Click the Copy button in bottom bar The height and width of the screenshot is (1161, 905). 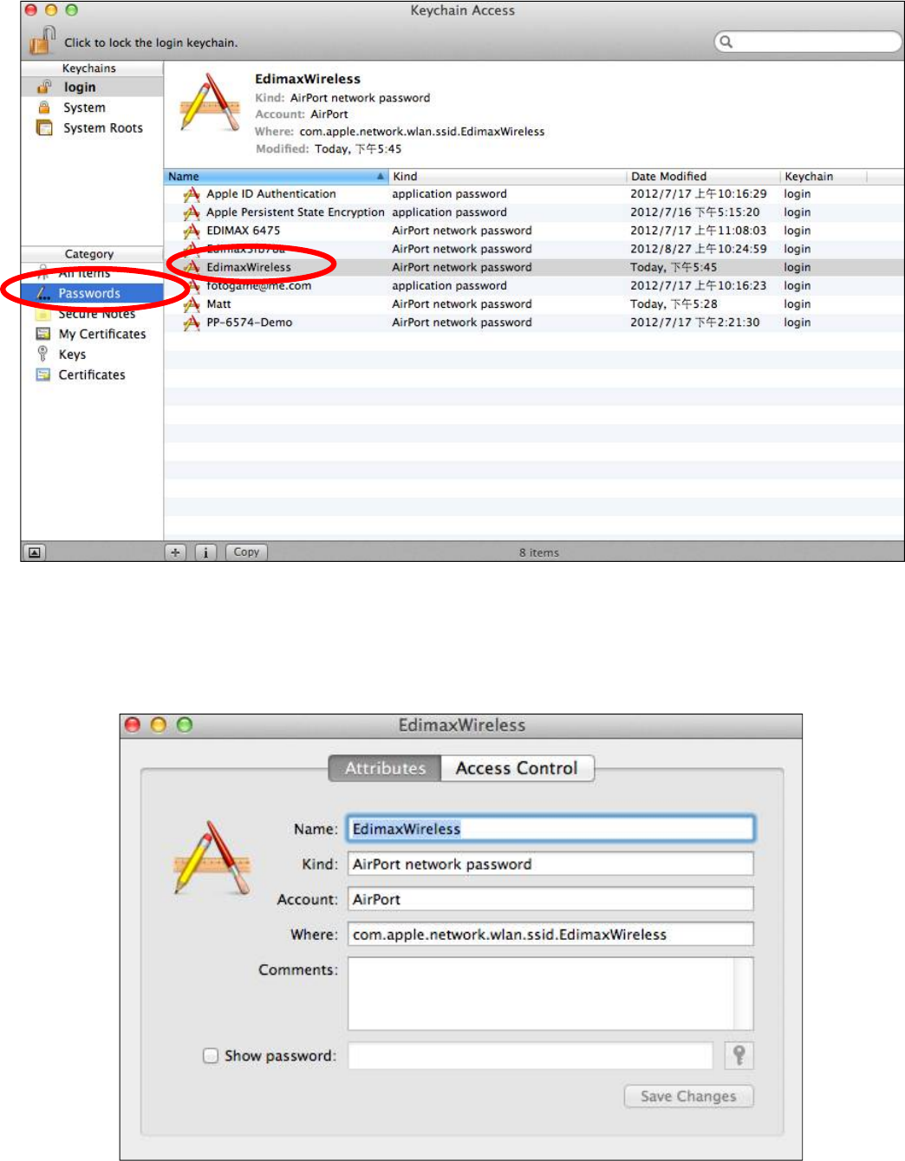(246, 552)
